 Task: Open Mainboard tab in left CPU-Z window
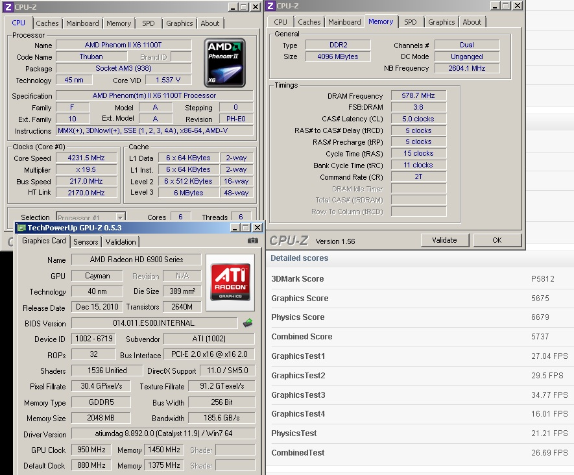click(x=82, y=23)
